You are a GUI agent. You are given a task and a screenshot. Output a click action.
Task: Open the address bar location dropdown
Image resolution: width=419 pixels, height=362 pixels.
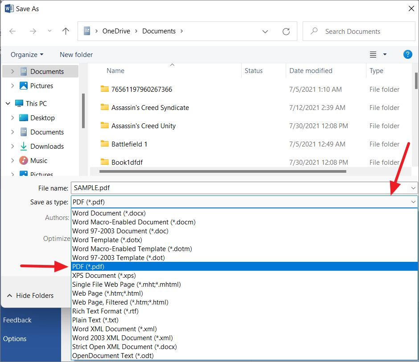tap(265, 31)
